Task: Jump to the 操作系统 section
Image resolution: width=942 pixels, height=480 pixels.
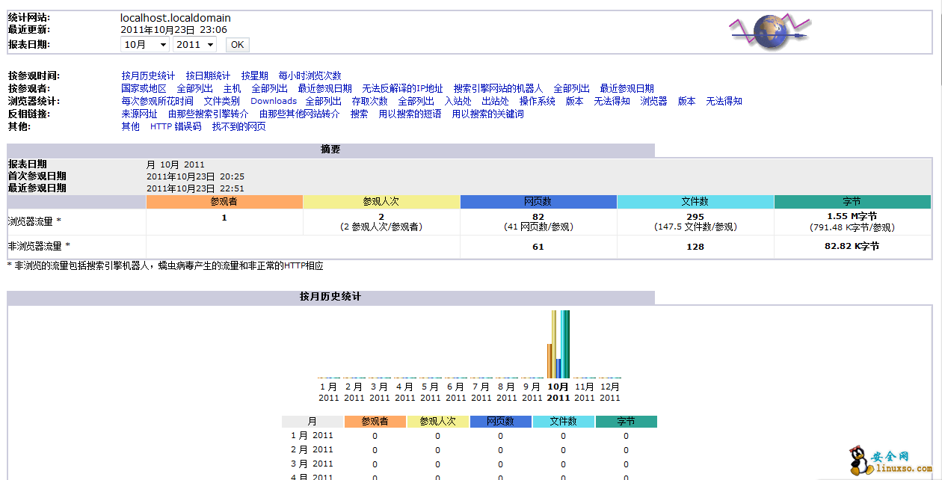Action: click(537, 101)
